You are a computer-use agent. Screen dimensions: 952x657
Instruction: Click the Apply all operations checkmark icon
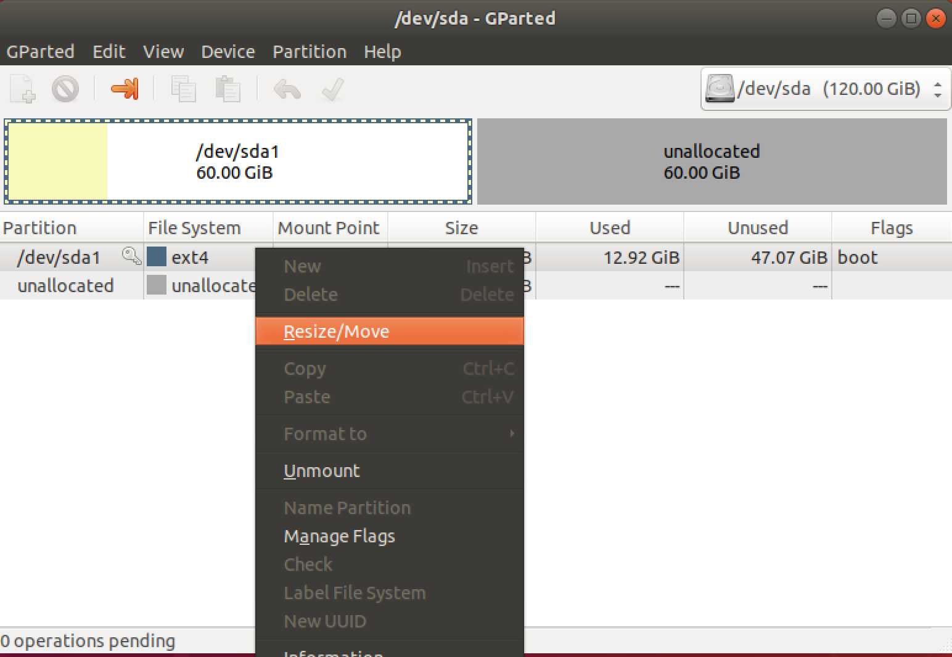coord(332,89)
